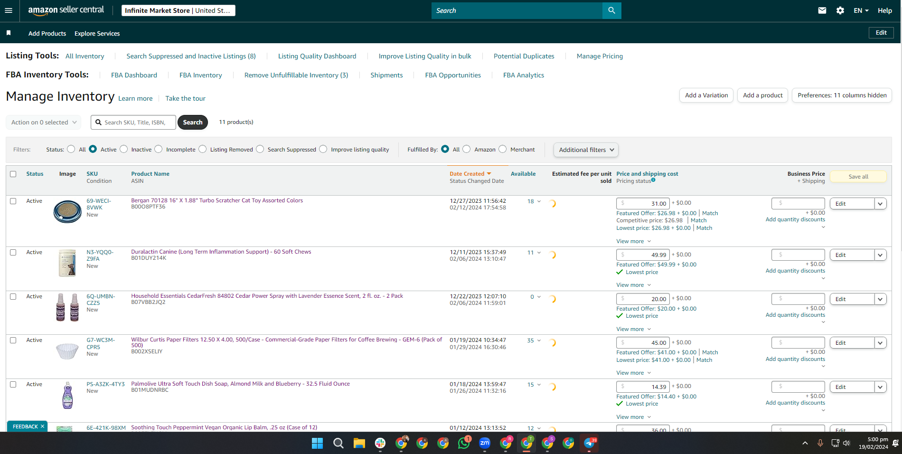
Task: Open the CedarFresh Cedar Power Spray image
Action: point(67,307)
